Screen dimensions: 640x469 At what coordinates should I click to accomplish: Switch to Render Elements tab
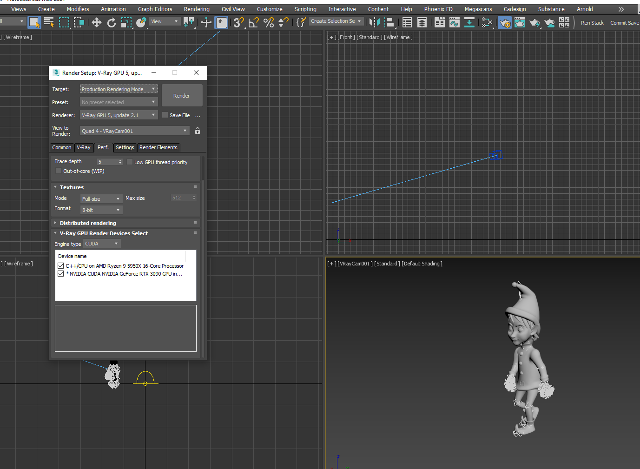(x=158, y=148)
